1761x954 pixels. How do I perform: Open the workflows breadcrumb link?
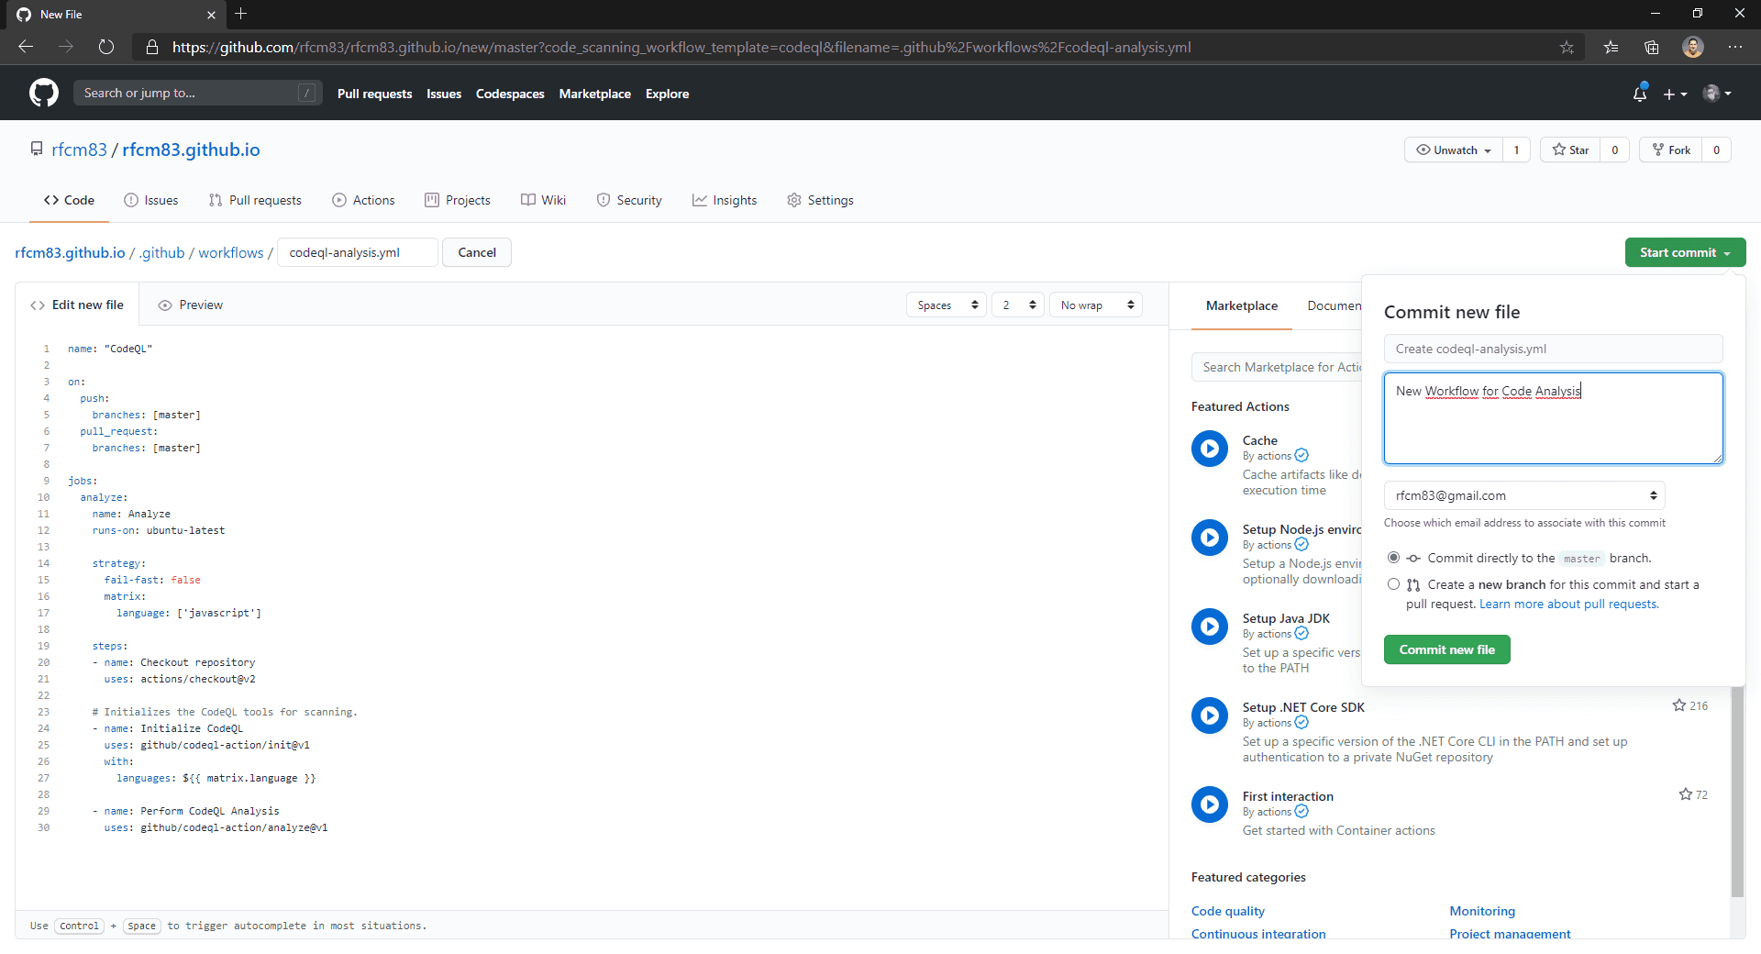pos(231,252)
